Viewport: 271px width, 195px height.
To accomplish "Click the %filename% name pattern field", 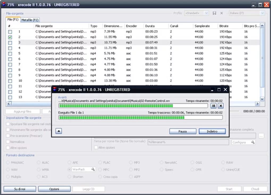I will [x=188, y=142].
